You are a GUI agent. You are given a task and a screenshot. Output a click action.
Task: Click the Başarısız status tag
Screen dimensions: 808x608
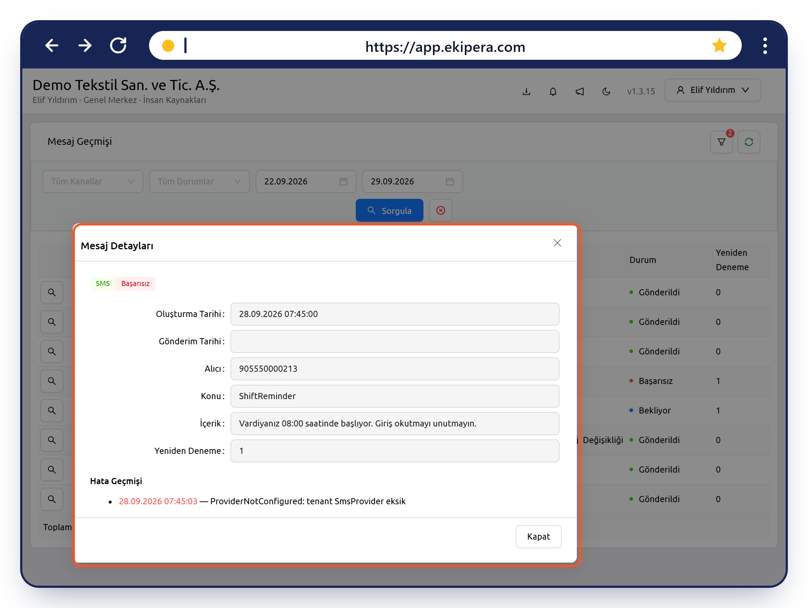click(135, 283)
